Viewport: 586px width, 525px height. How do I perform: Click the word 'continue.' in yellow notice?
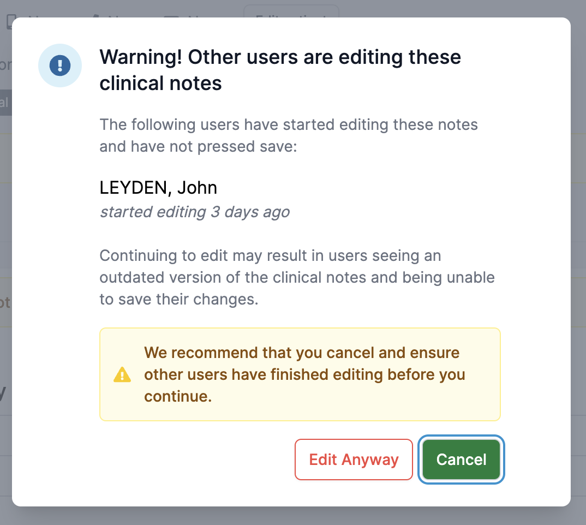[178, 396]
